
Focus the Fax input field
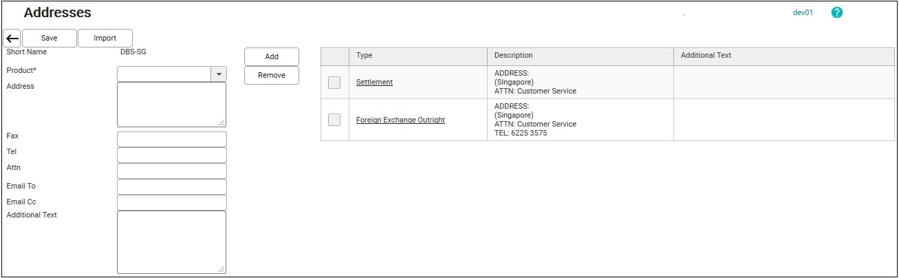(171, 139)
